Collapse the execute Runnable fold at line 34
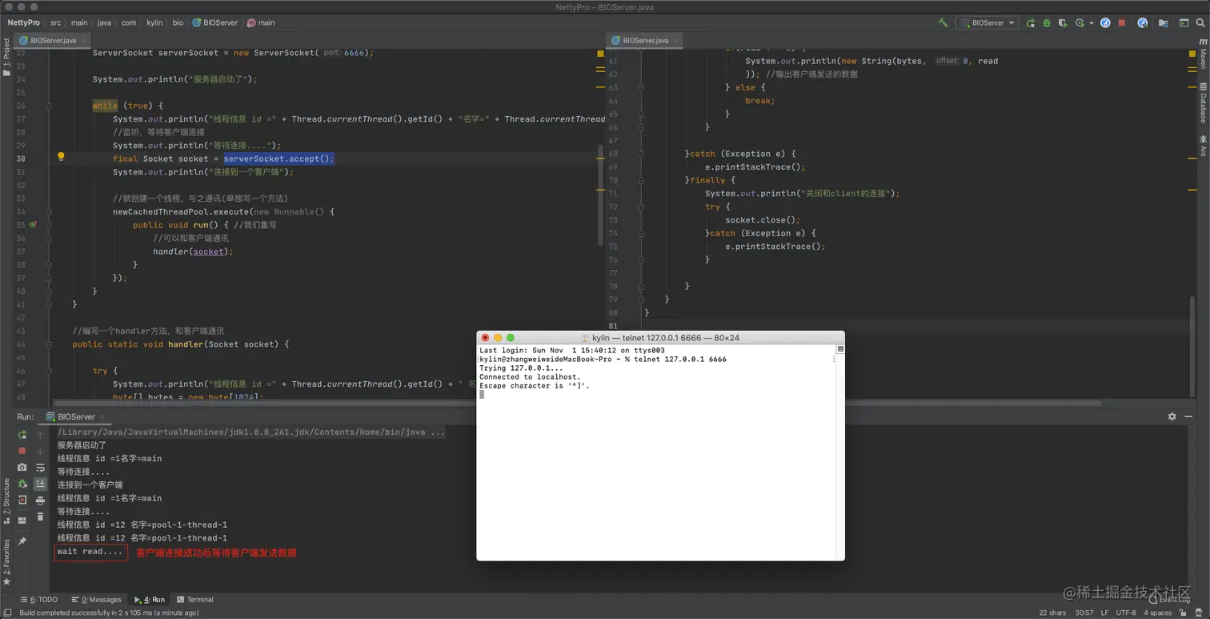 (x=49, y=211)
